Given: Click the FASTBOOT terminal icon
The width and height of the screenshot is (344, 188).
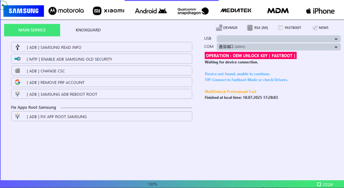Looking at the screenshot, I should pyautogui.click(x=281, y=28).
